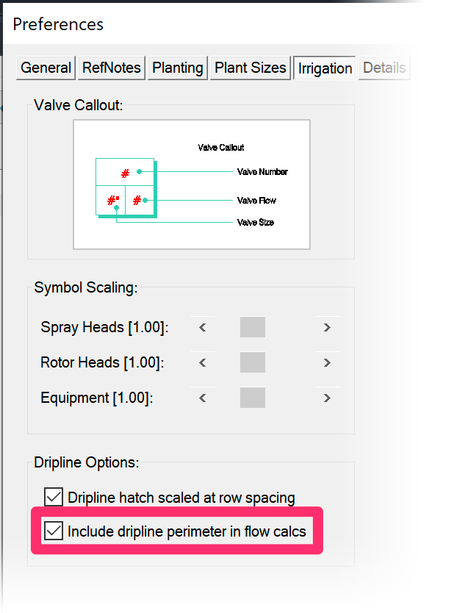This screenshot has width=454, height=613.
Task: Click the Rotor Heads slider thumb
Action: tap(253, 362)
